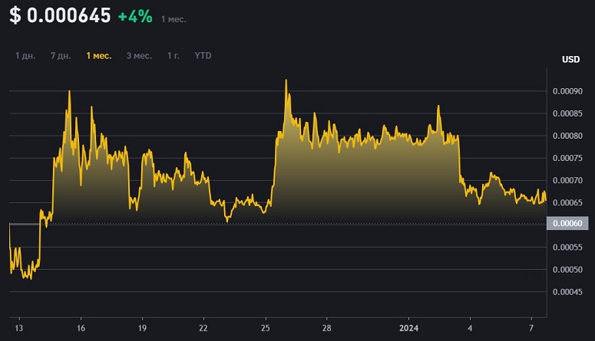This screenshot has height=341, width=595.
Task: Click the 0.00045 y-axis label
Action: click(x=567, y=291)
